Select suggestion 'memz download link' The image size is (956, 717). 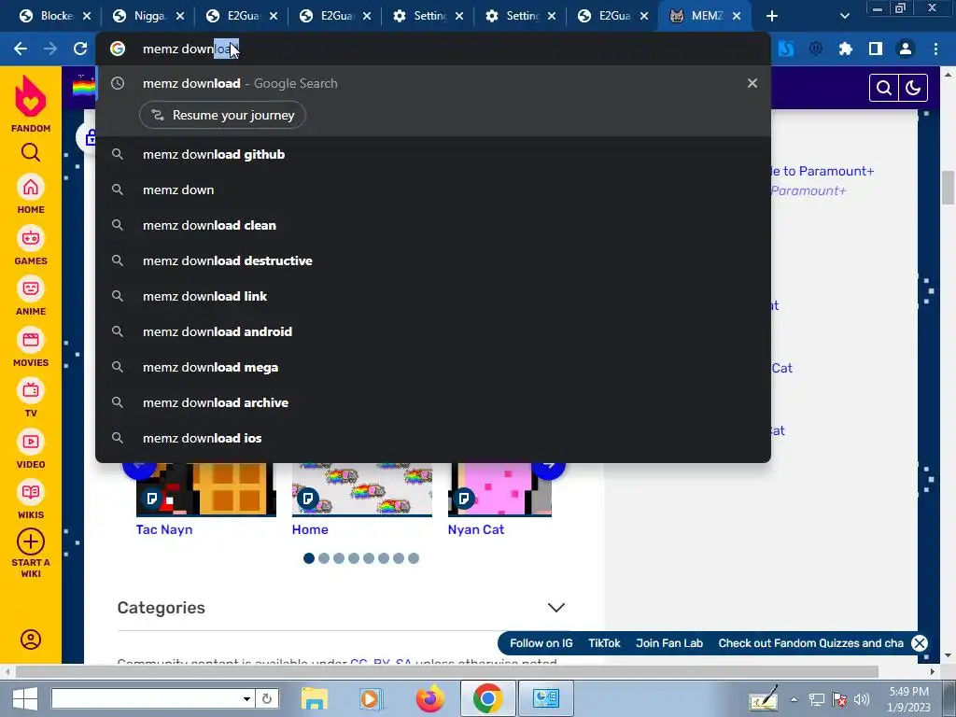coord(433,296)
